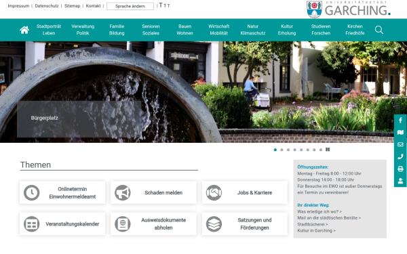Click the Bürgerplatz slide caption

pos(44,118)
